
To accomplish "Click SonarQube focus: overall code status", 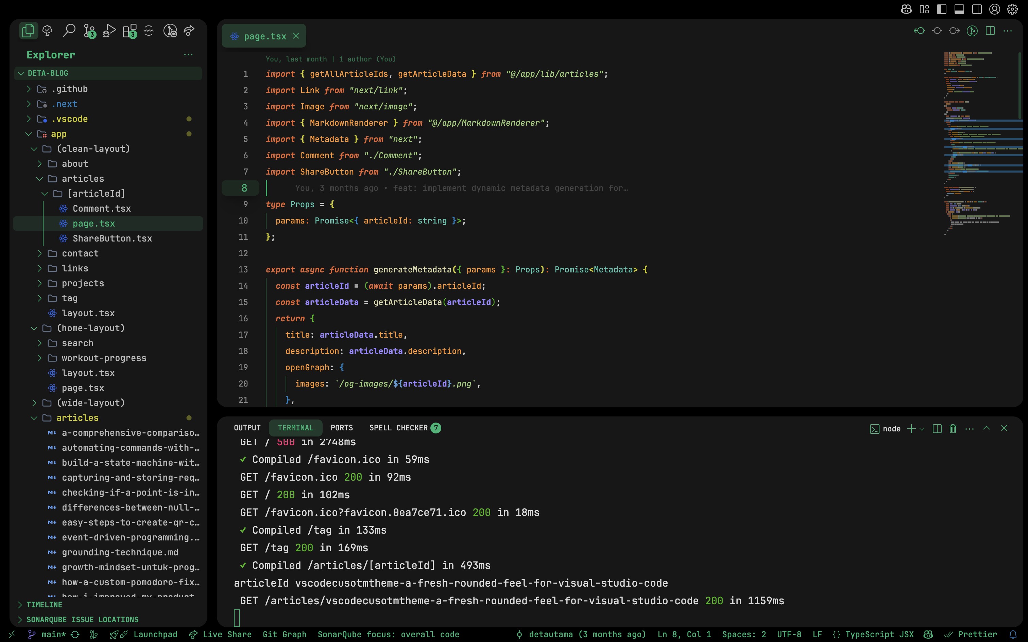I will [x=388, y=635].
